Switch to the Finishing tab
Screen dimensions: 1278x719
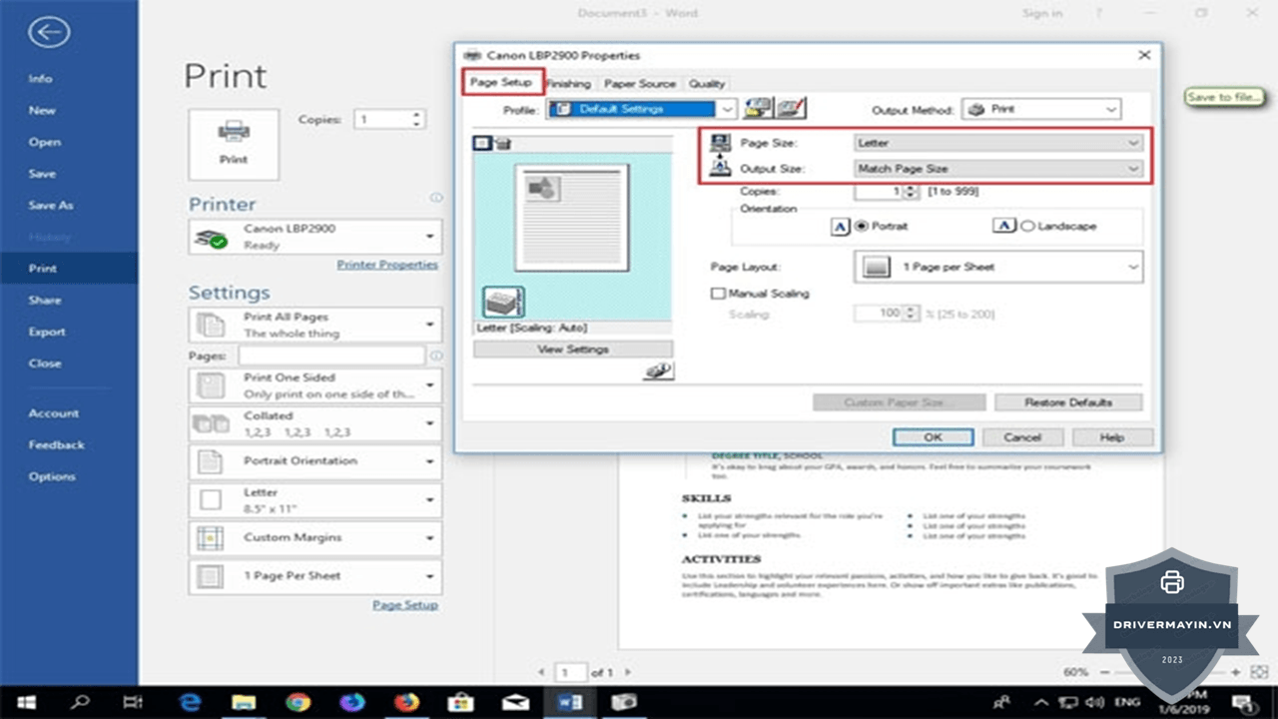(569, 84)
